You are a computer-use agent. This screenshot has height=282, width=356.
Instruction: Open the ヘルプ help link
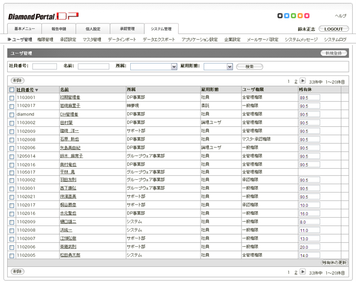click(x=340, y=16)
